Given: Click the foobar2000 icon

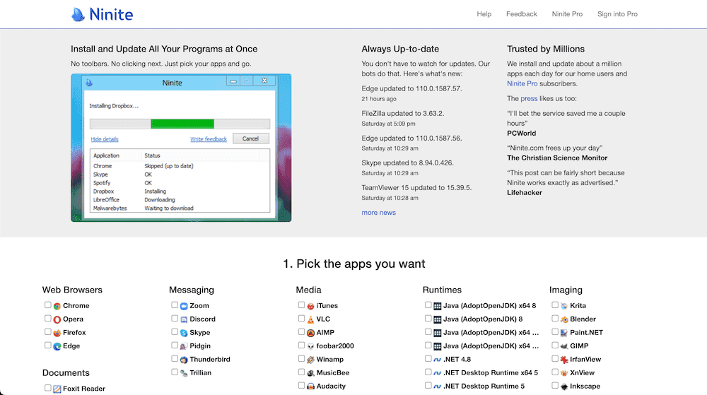Looking at the screenshot, I should 310,347.
